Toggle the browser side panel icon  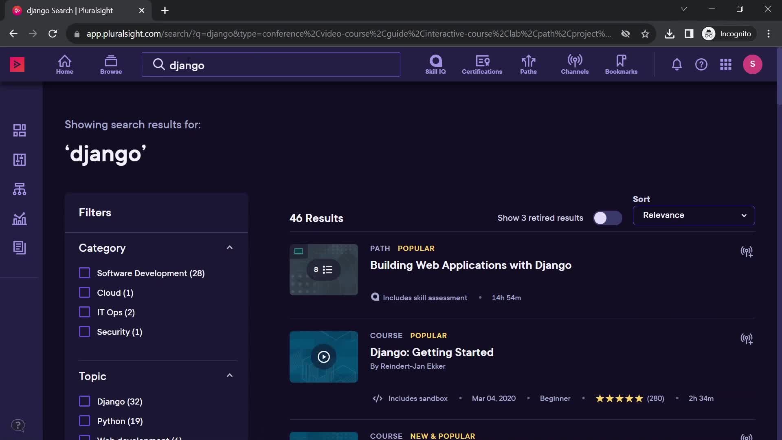coord(689,34)
